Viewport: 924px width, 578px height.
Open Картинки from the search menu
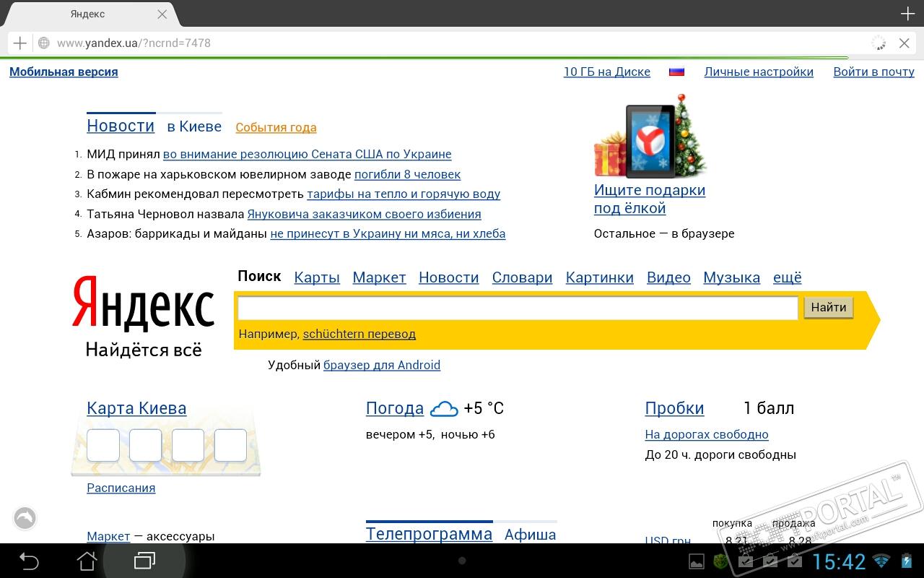[x=600, y=277]
